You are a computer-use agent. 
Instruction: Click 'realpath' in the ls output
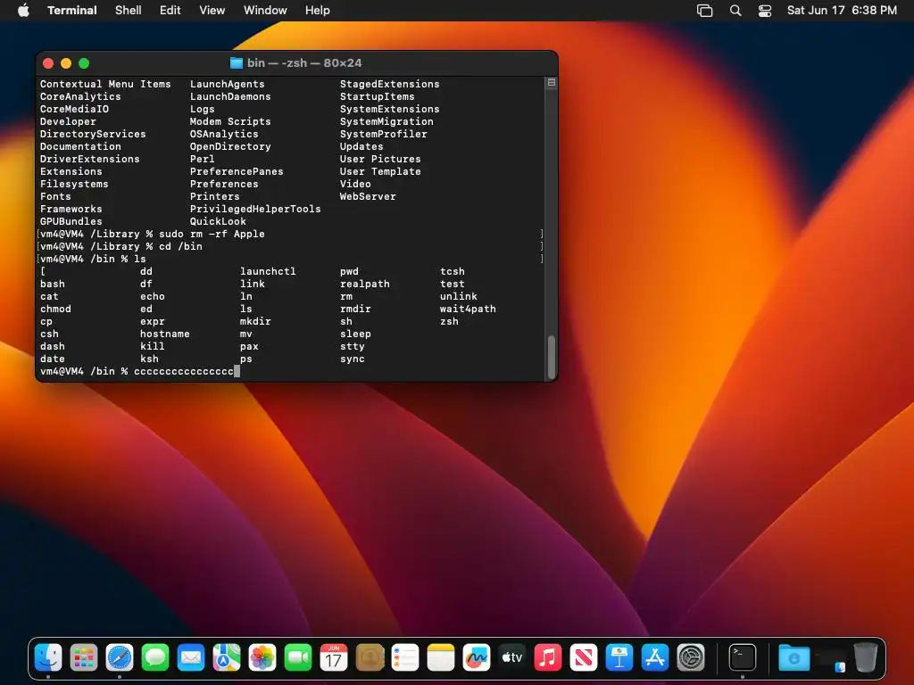click(x=365, y=284)
